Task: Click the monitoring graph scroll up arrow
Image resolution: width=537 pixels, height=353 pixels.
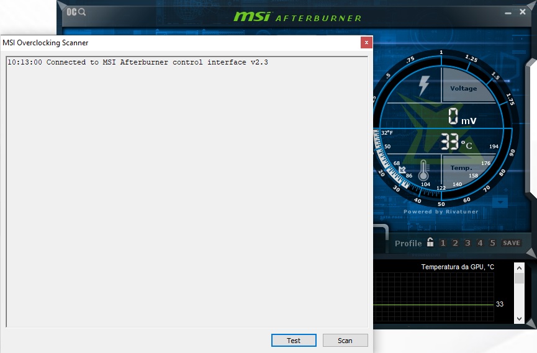Action: click(x=519, y=268)
